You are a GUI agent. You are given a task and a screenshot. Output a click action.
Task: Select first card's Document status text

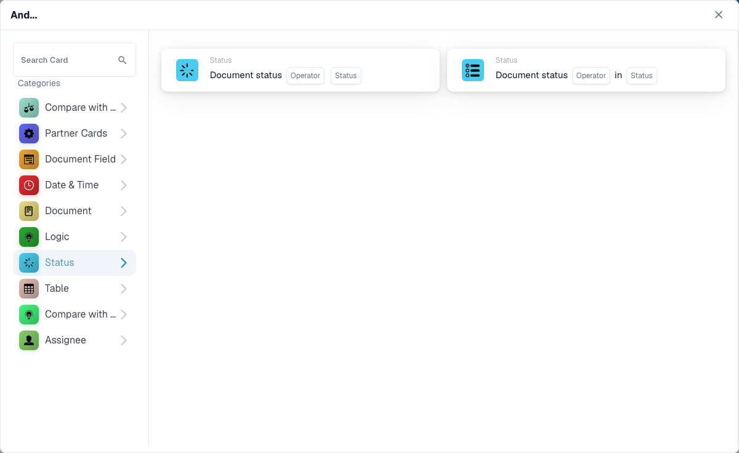tap(246, 75)
